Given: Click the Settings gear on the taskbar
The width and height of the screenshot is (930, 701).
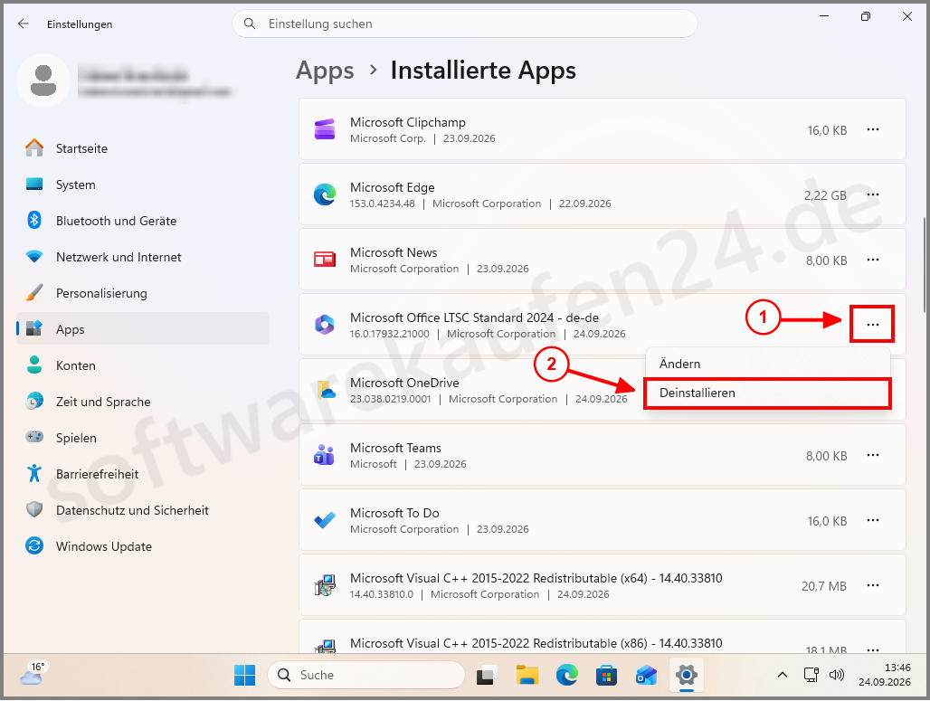Looking at the screenshot, I should pos(687,675).
